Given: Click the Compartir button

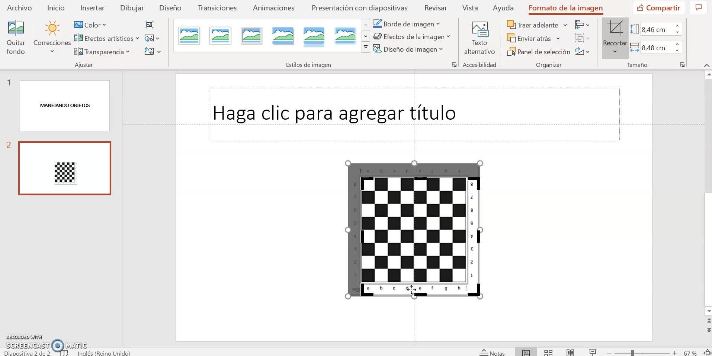Looking at the screenshot, I should [x=658, y=8].
